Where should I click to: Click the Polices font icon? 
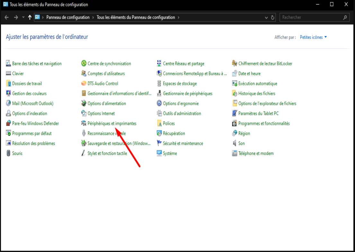(159, 123)
